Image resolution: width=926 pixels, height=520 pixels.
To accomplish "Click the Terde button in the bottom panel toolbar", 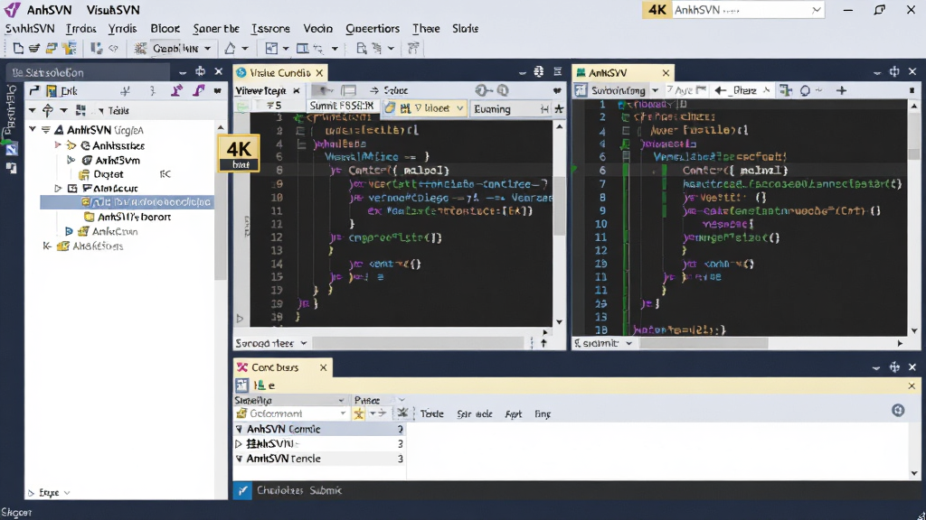I will point(431,413).
